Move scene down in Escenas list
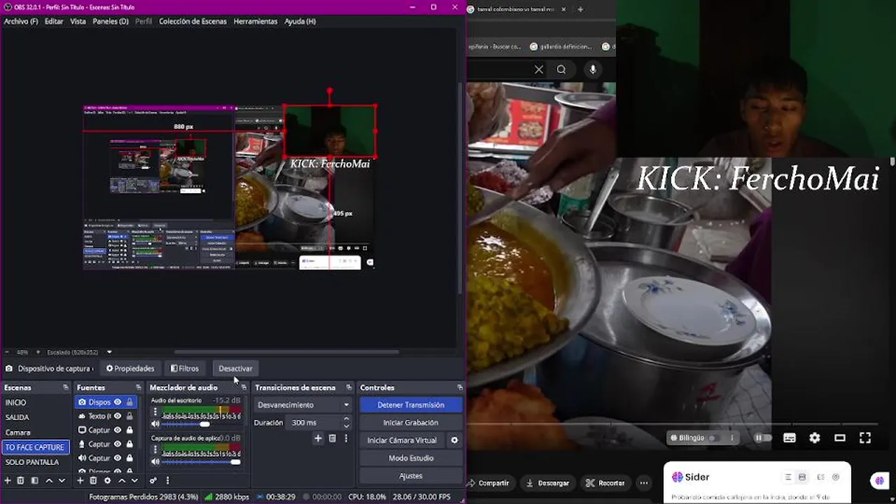This screenshot has height=504, width=896. (62, 480)
